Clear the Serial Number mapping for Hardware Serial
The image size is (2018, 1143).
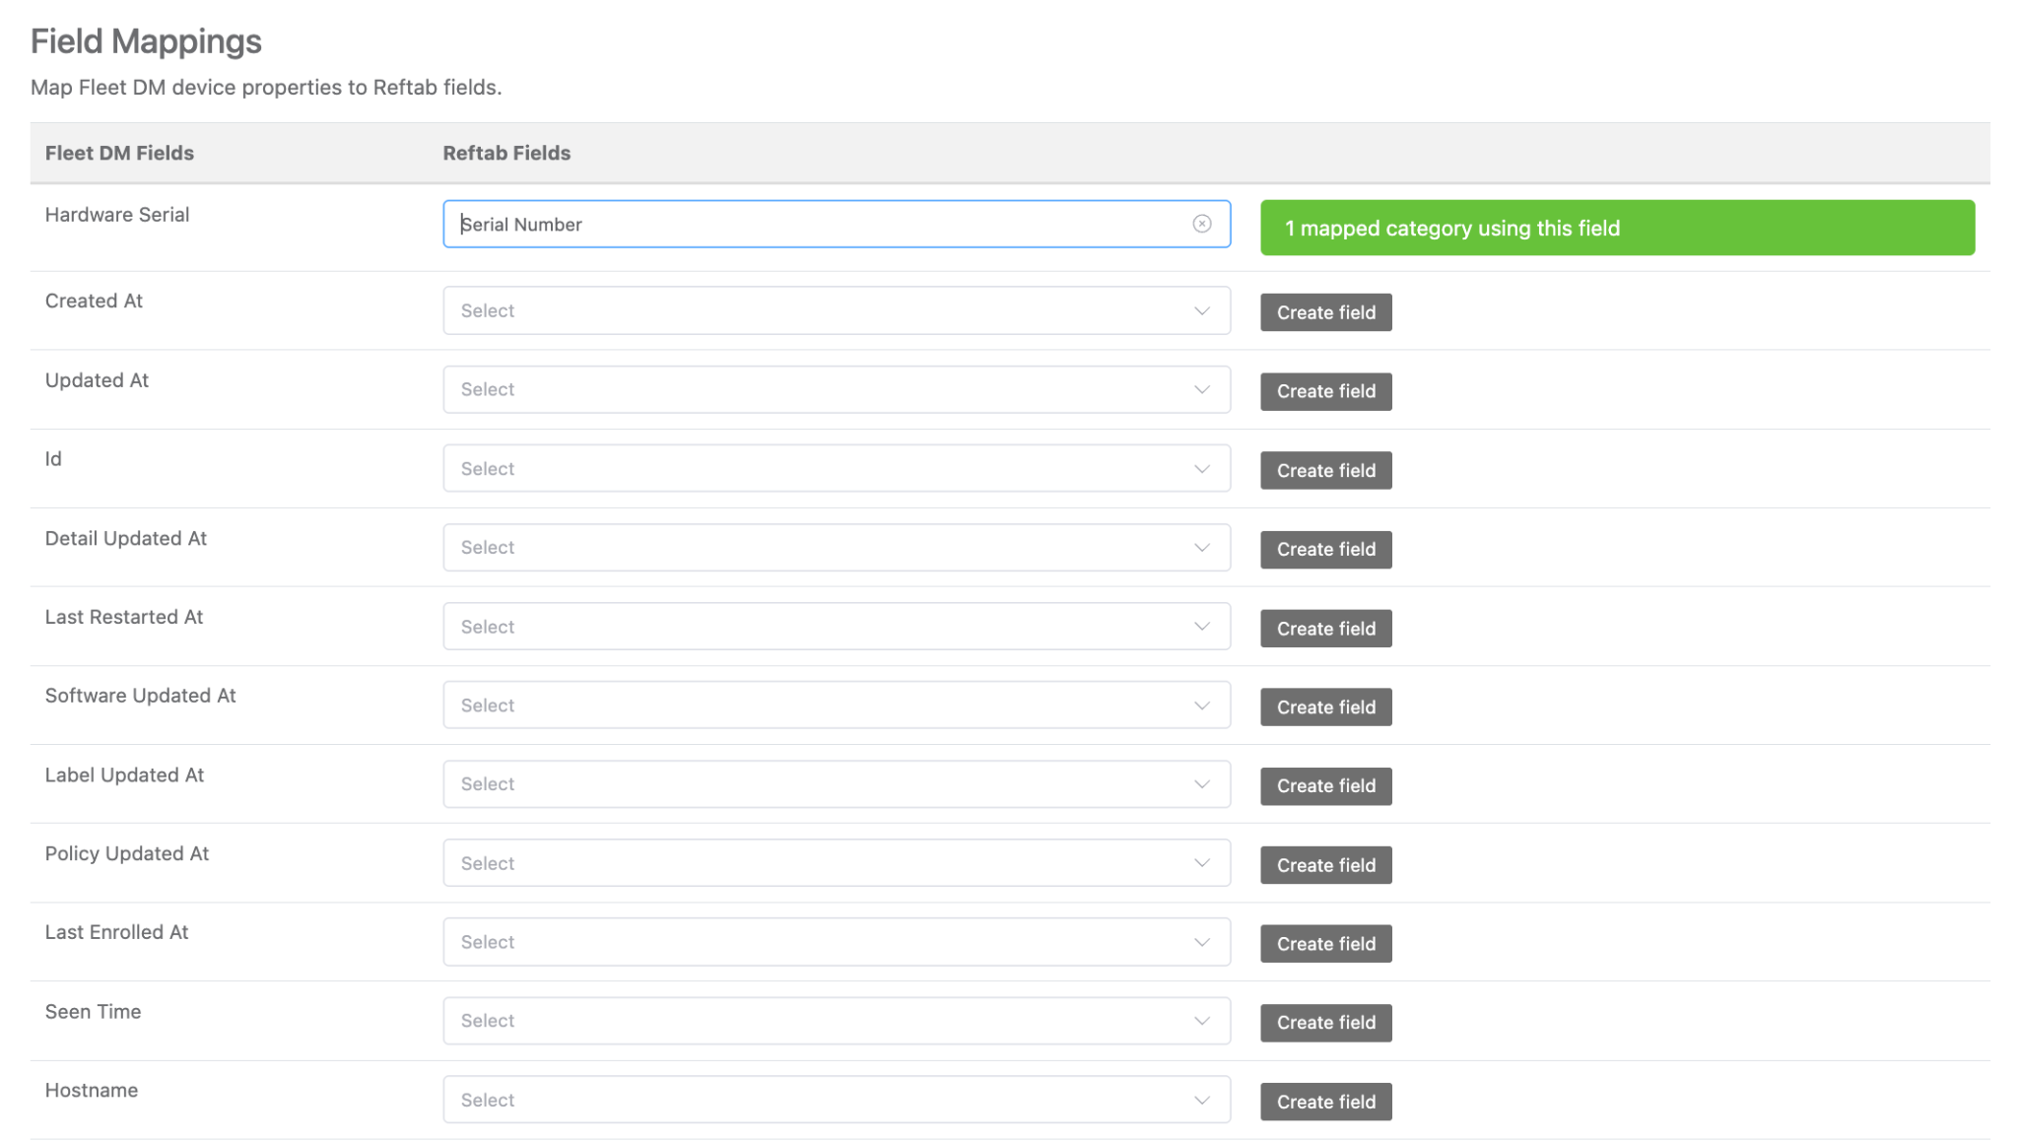(1201, 224)
